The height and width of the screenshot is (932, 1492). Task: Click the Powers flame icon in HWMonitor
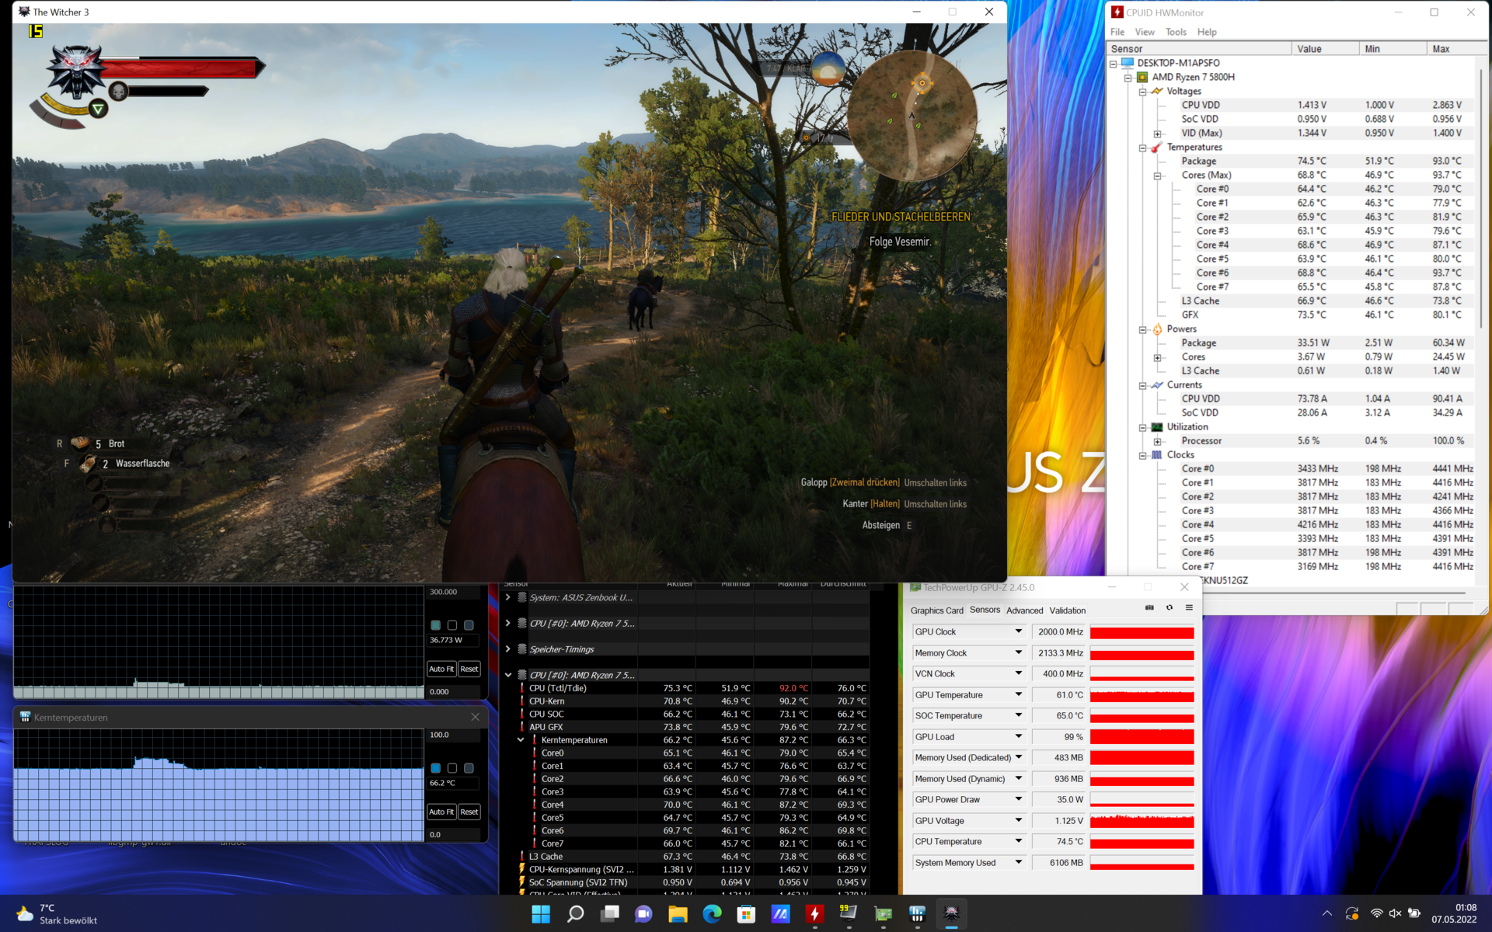tap(1156, 329)
